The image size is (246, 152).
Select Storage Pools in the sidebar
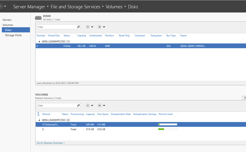click(13, 35)
